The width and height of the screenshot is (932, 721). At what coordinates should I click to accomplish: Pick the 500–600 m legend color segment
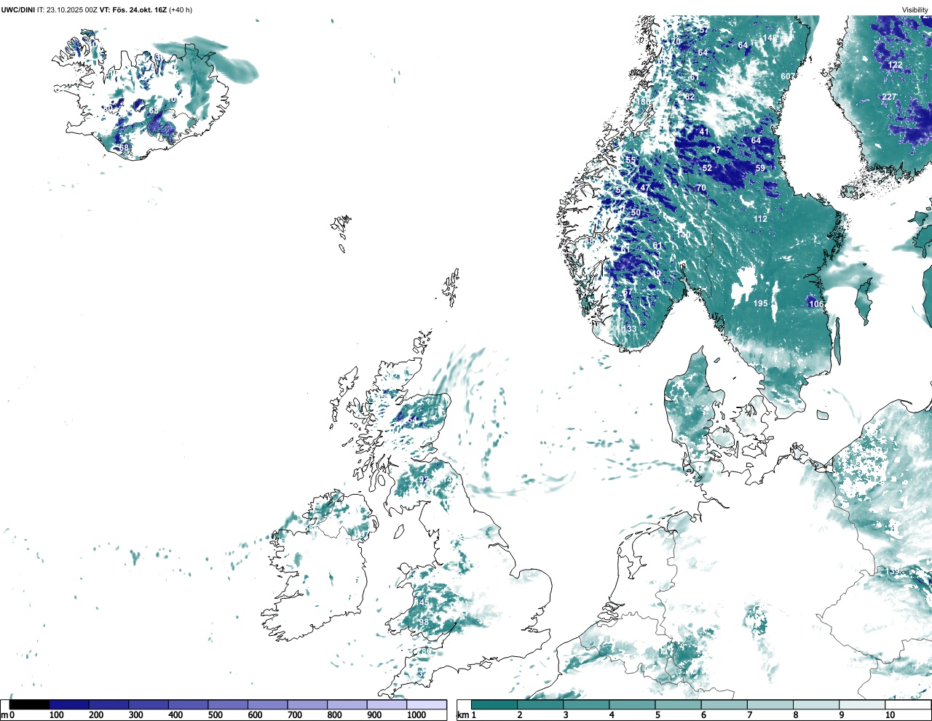(x=228, y=704)
